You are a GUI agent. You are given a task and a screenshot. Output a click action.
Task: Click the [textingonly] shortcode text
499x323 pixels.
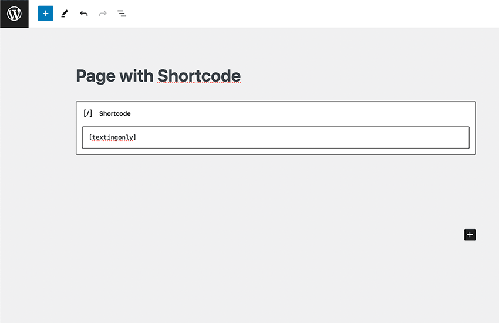[112, 137]
